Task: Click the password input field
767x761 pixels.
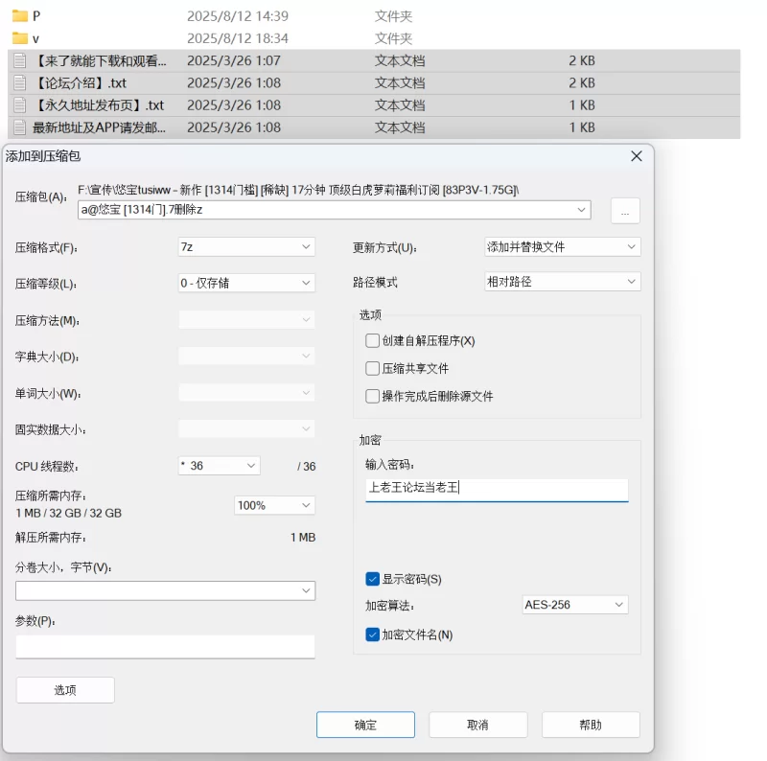Action: [497, 489]
